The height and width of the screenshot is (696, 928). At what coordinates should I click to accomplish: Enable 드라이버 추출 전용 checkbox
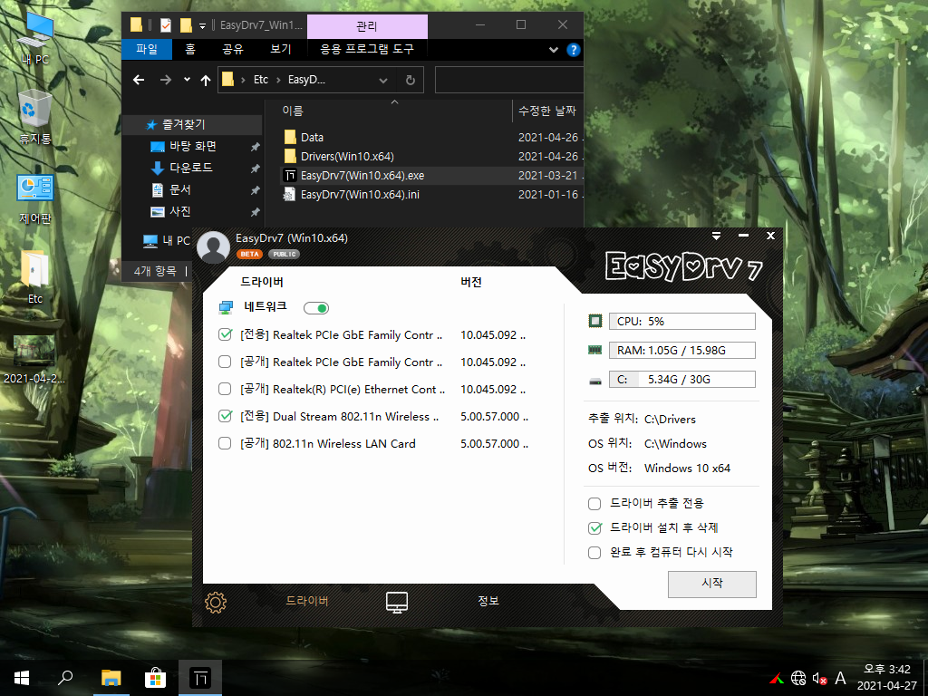[x=594, y=504]
